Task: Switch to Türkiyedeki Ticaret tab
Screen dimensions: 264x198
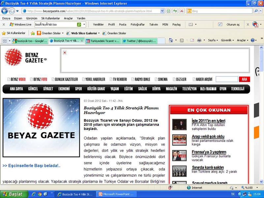Action: (x=103, y=41)
